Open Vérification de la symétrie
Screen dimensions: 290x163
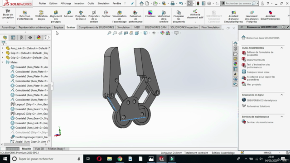click(164, 16)
